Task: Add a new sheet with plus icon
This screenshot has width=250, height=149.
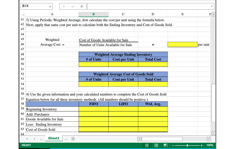Action: click(x=73, y=139)
